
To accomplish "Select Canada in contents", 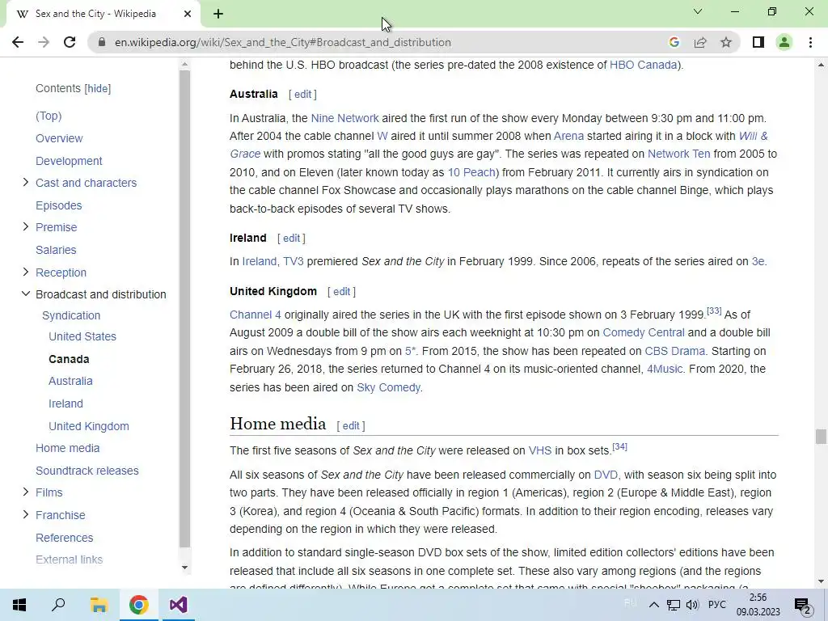I will [x=69, y=359].
